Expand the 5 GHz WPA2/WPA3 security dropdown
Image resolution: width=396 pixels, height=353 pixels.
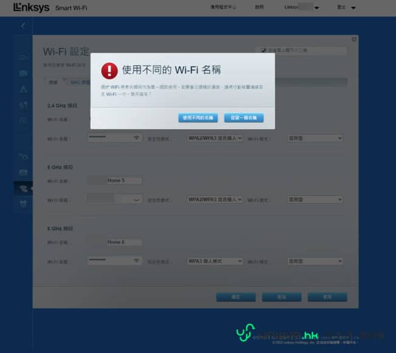pyautogui.click(x=214, y=200)
